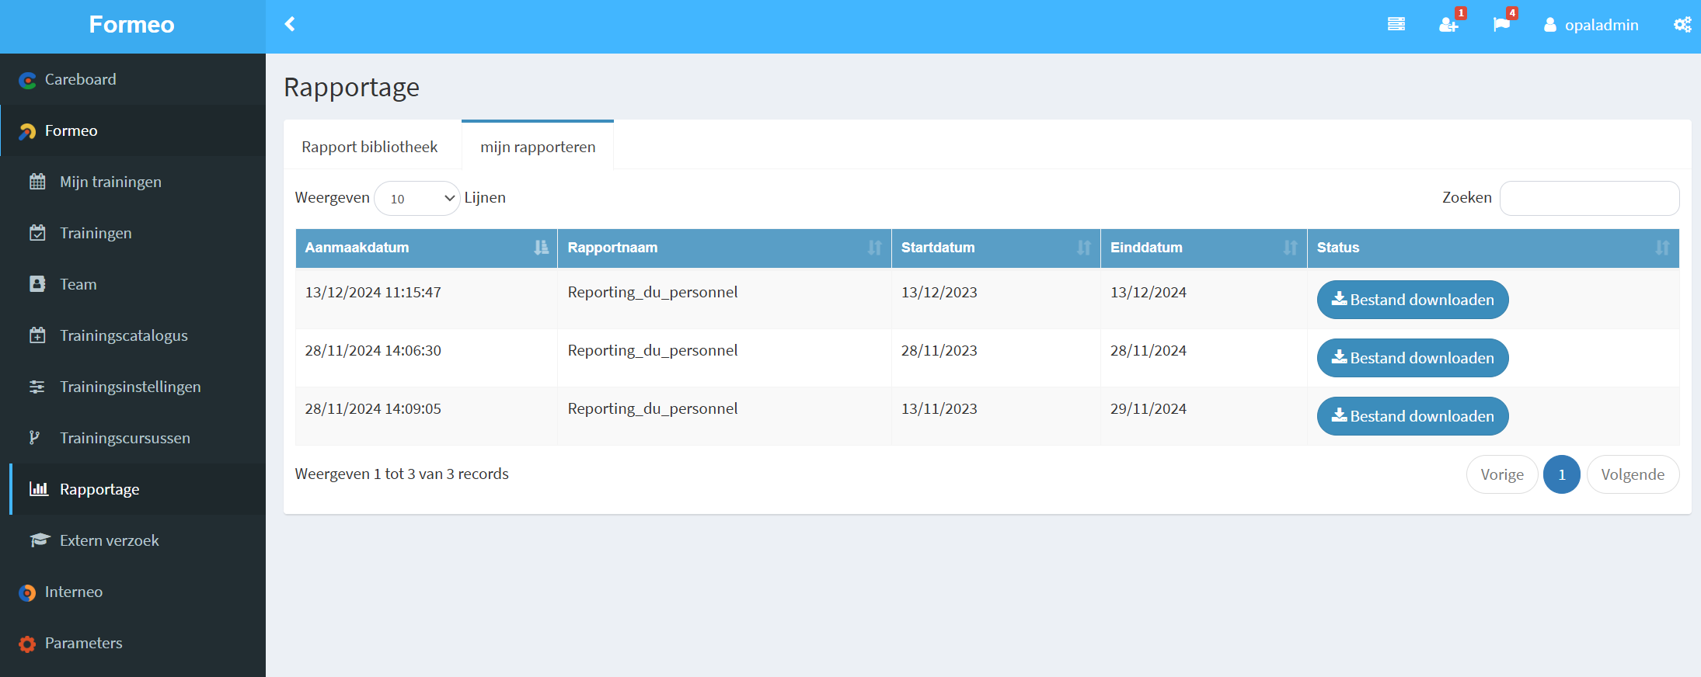Open Parameters in the sidebar

tap(133, 643)
